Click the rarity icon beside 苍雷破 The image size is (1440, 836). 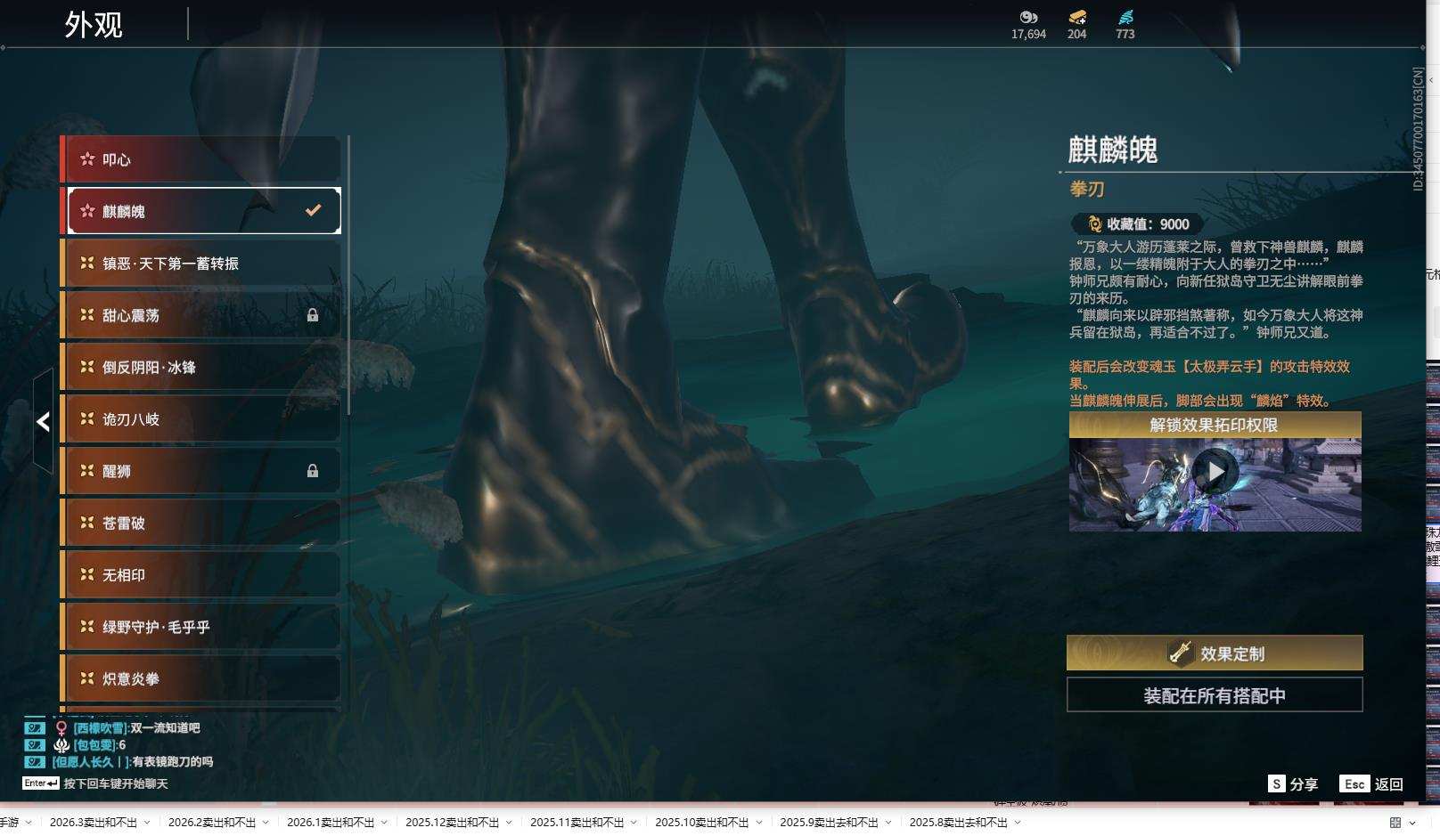[87, 523]
